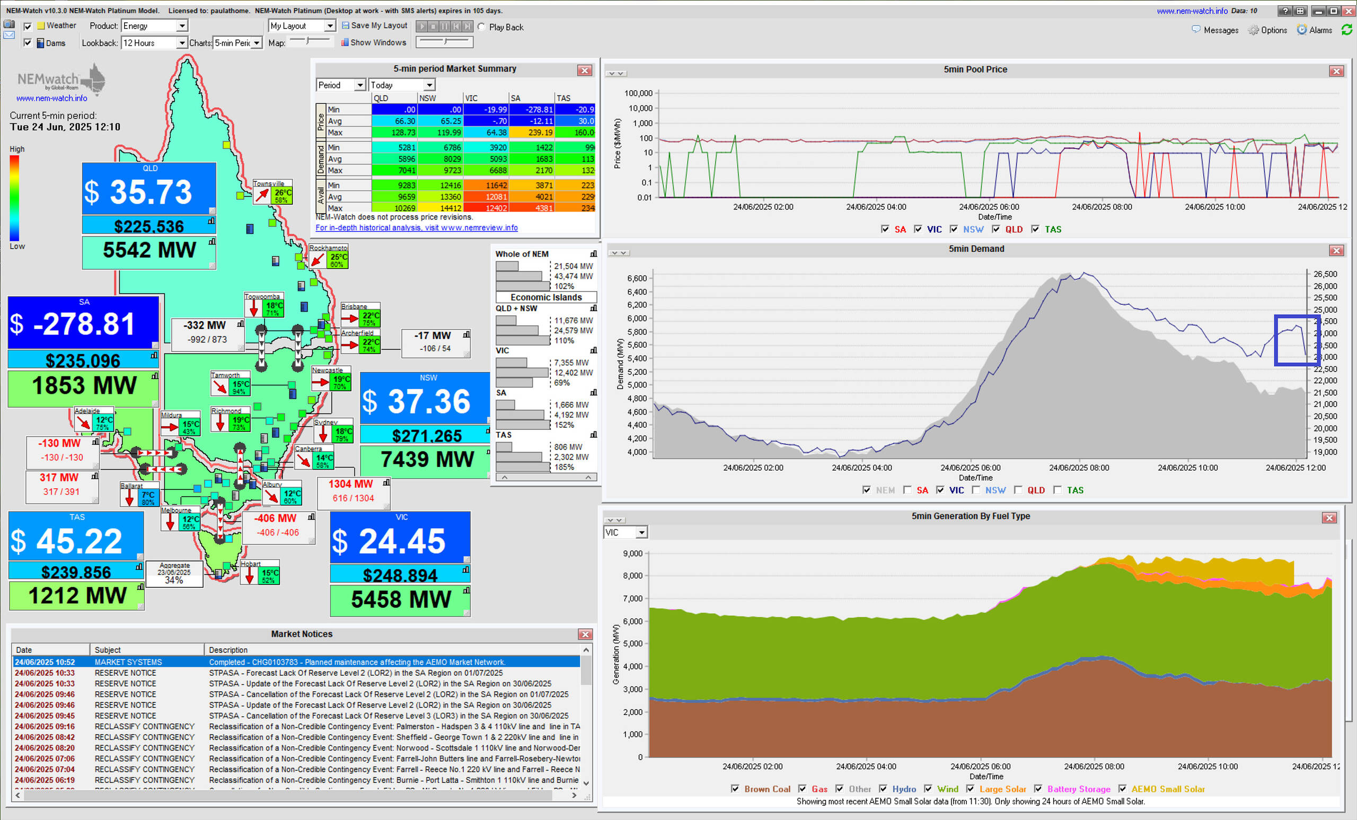This screenshot has width=1357, height=820.
Task: Click Save My Layout
Action: click(374, 25)
